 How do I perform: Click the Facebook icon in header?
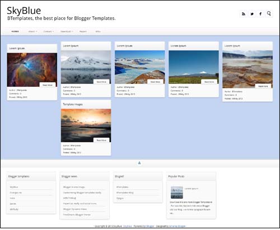[260, 14]
